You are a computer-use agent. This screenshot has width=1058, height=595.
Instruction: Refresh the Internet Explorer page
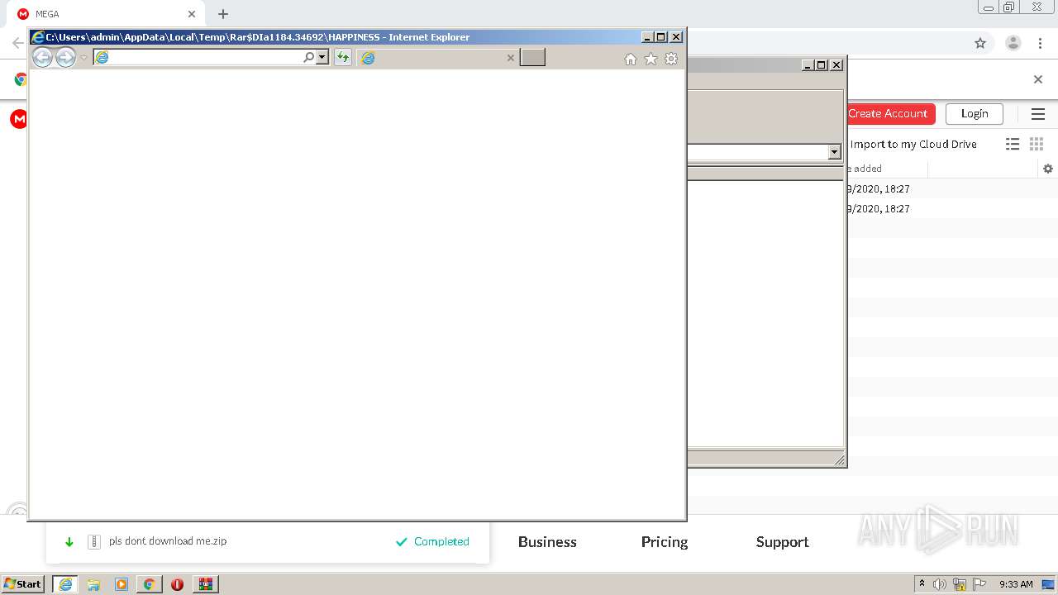point(342,57)
